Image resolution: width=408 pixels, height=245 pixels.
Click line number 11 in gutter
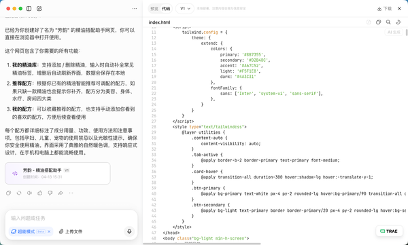154,32
